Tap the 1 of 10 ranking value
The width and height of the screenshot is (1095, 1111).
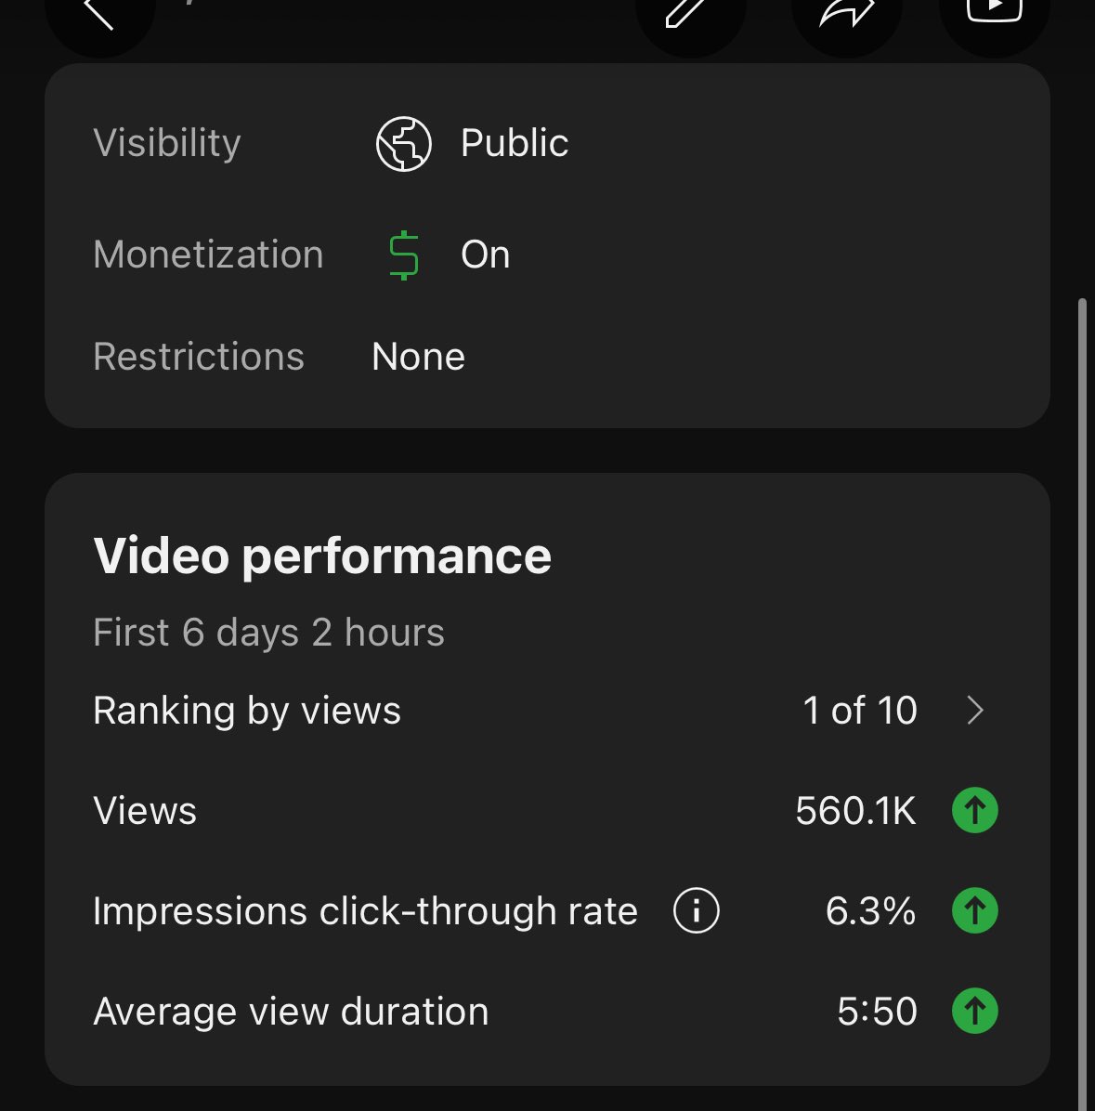pos(860,710)
